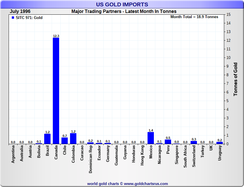Click the Month Total 18.9 Tonnes text
The height and width of the screenshot is (187, 244).
(194, 17)
